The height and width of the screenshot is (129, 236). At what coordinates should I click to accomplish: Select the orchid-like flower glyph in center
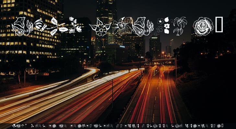click(x=122, y=26)
